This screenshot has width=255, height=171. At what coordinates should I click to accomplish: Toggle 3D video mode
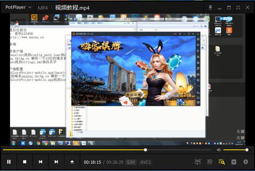tap(209, 162)
